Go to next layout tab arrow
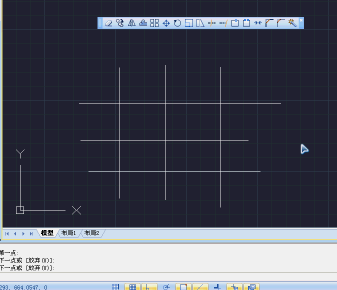This screenshot has height=290, width=337. 23,233
